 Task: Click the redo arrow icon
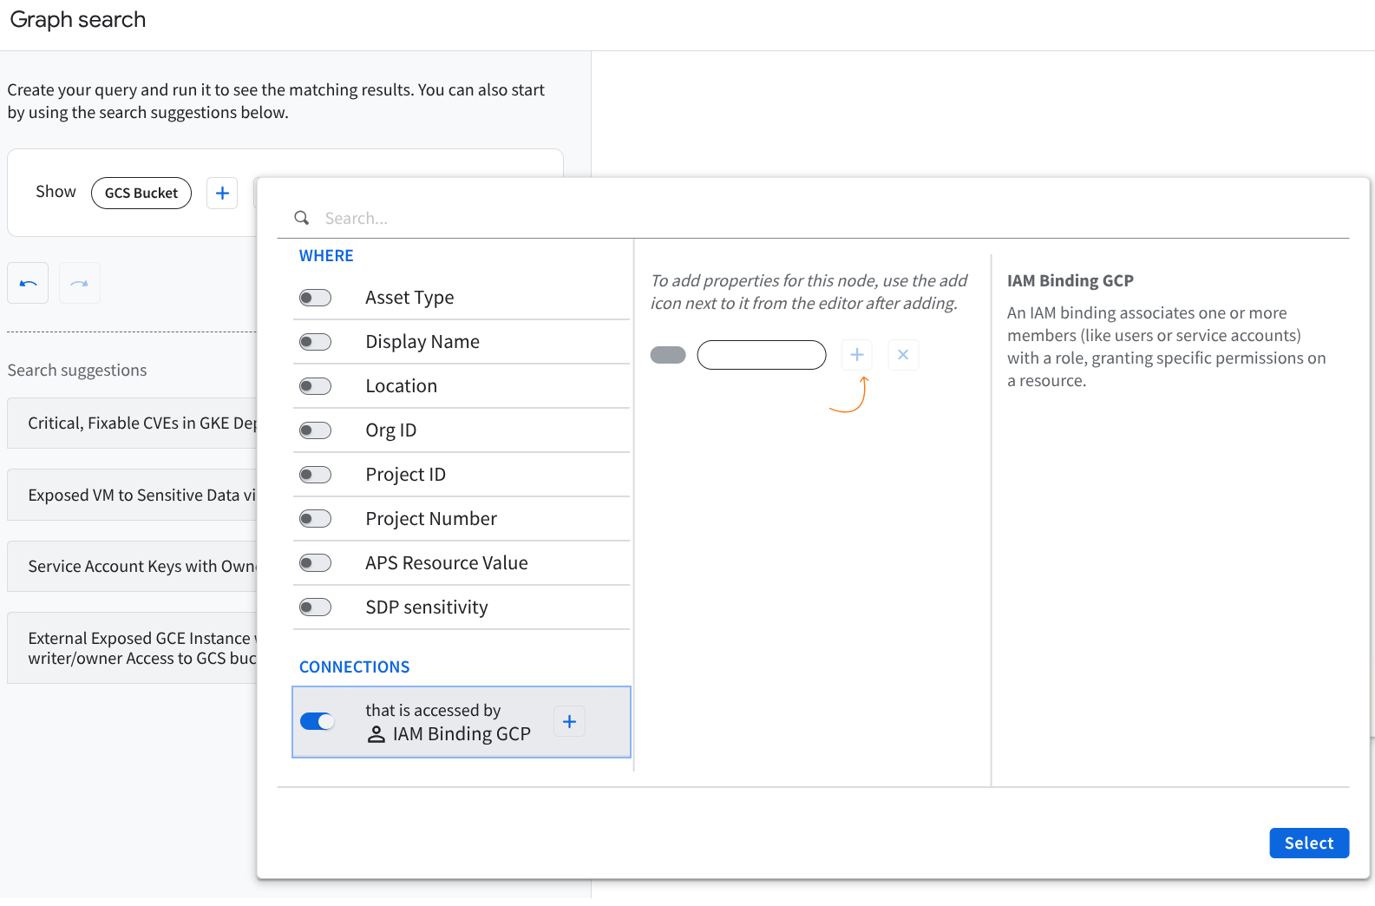click(x=80, y=283)
